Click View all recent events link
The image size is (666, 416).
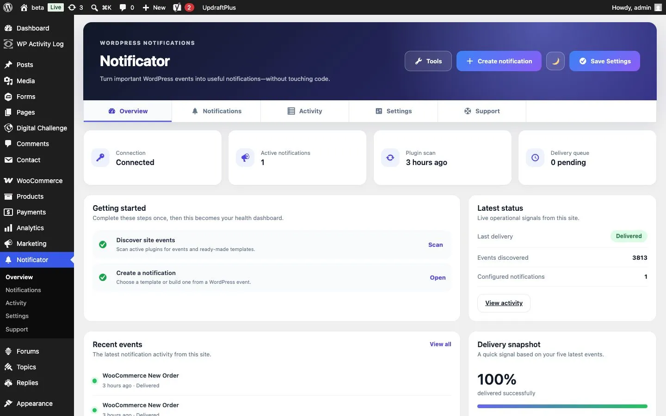tap(440, 344)
